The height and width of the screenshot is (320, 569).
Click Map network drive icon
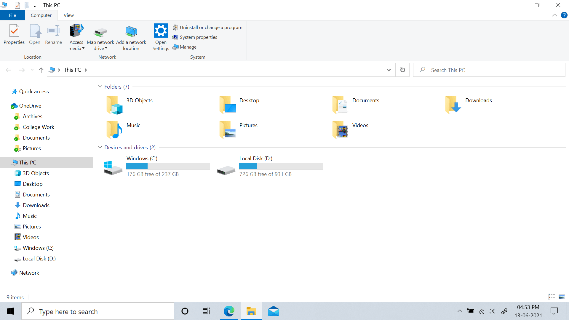tap(100, 33)
